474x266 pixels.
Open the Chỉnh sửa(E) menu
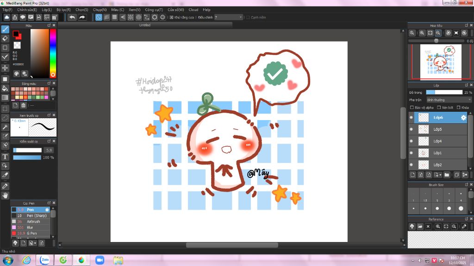[27, 10]
